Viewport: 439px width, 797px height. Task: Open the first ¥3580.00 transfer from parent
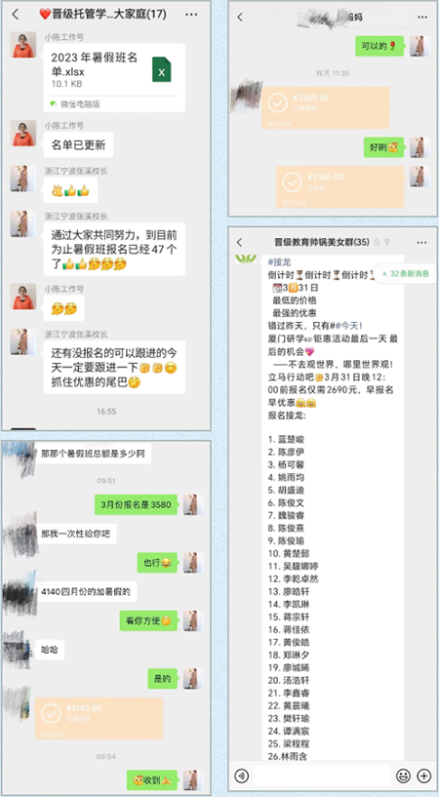pos(325,107)
